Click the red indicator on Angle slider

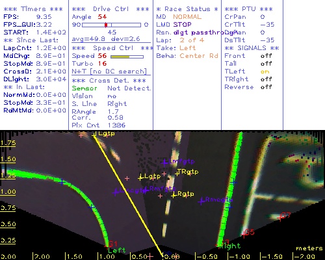click(106, 25)
